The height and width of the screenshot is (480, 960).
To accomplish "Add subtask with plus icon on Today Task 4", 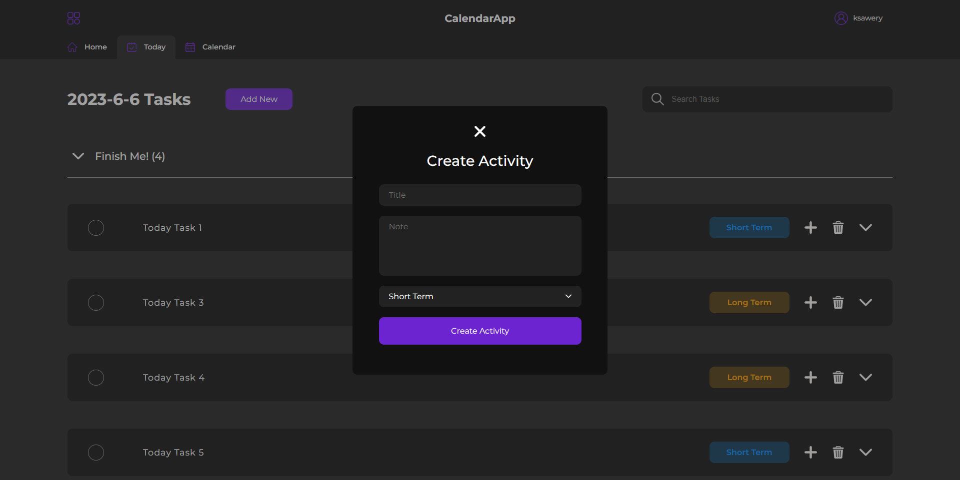I will tap(810, 378).
